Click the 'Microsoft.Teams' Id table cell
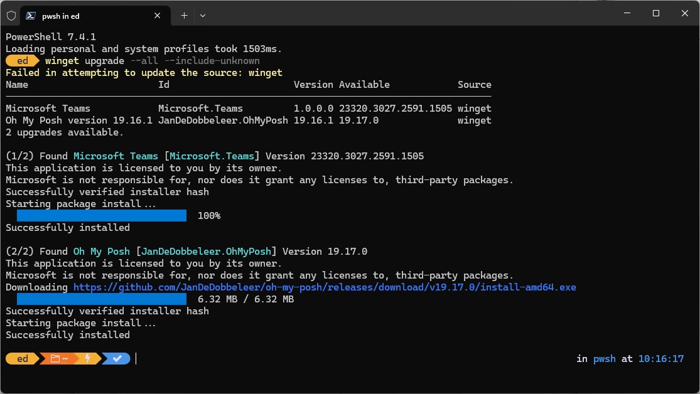700x394 pixels. (x=200, y=109)
